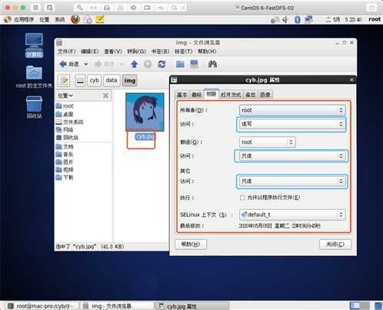Open search with the binoculars icon
Viewport: 383px width, 310px height.
click(212, 64)
